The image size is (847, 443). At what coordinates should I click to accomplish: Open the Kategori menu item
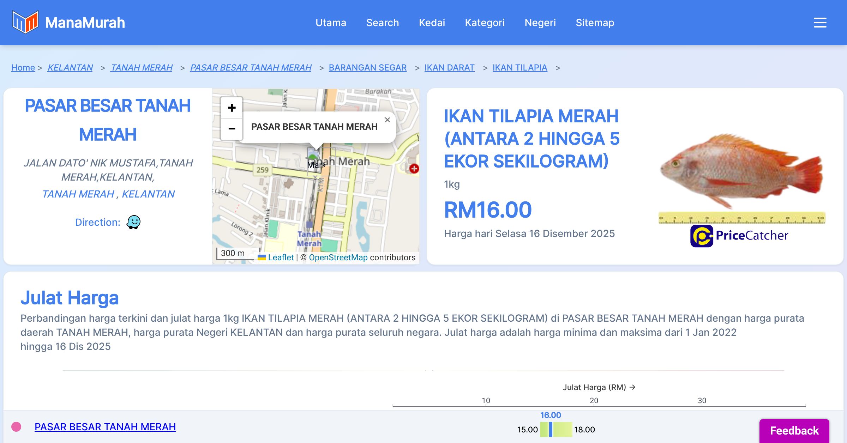[x=485, y=23]
